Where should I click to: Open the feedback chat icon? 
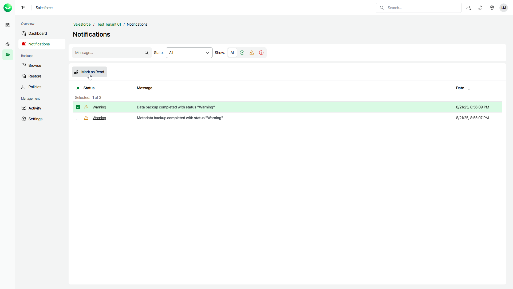click(468, 8)
